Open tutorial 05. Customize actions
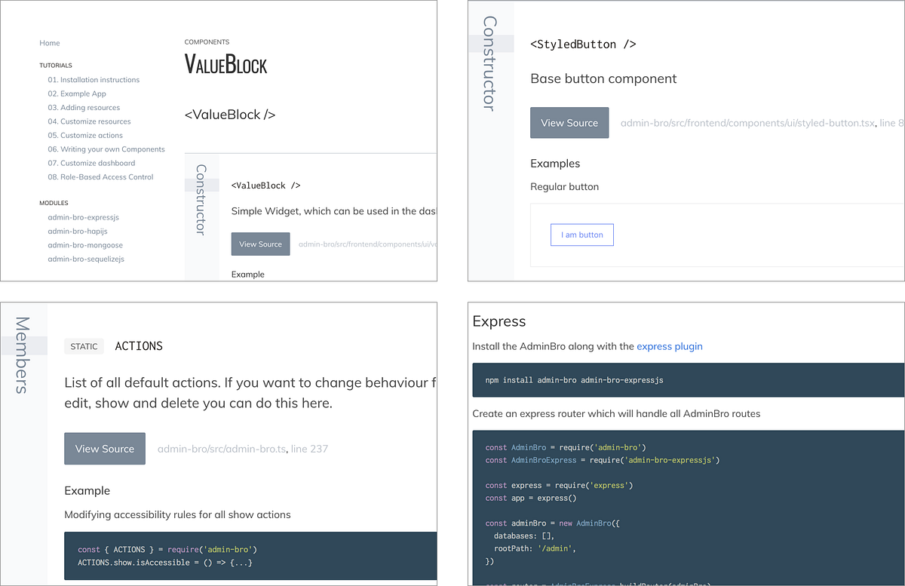The width and height of the screenshot is (905, 586). point(85,135)
